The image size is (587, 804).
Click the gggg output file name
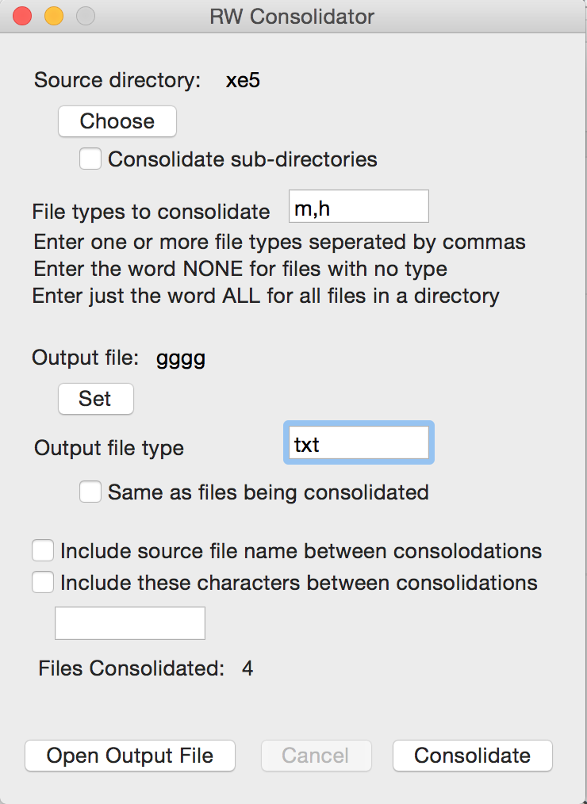click(x=181, y=358)
